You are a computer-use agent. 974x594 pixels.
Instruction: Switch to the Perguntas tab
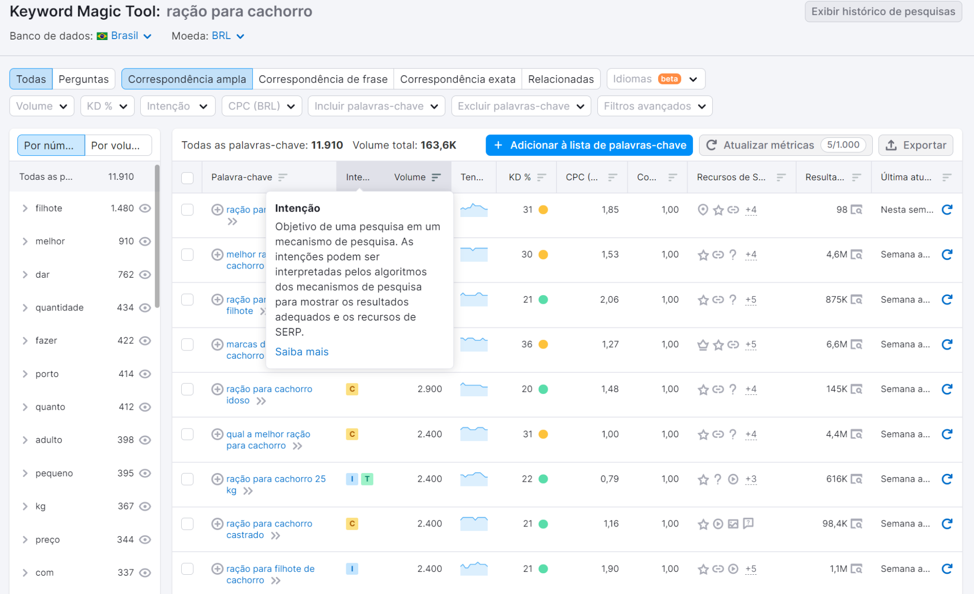coord(83,79)
